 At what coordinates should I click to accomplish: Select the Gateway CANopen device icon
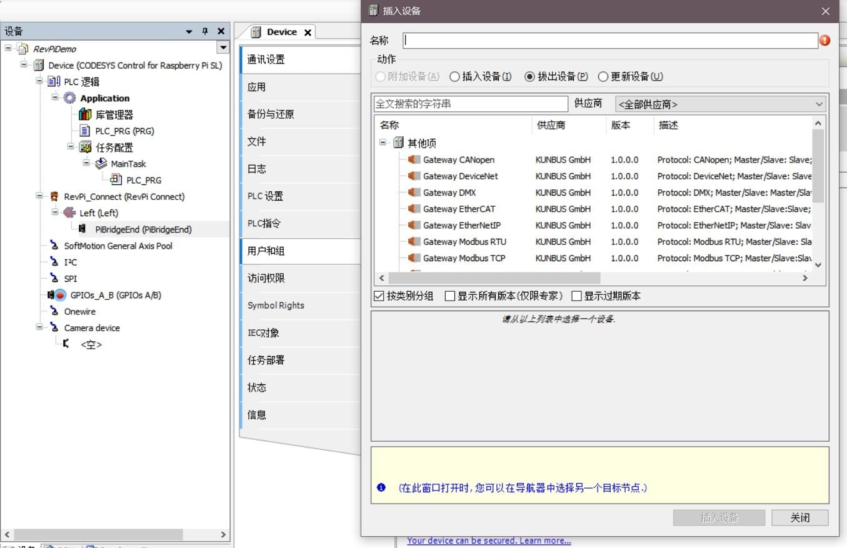[413, 160]
